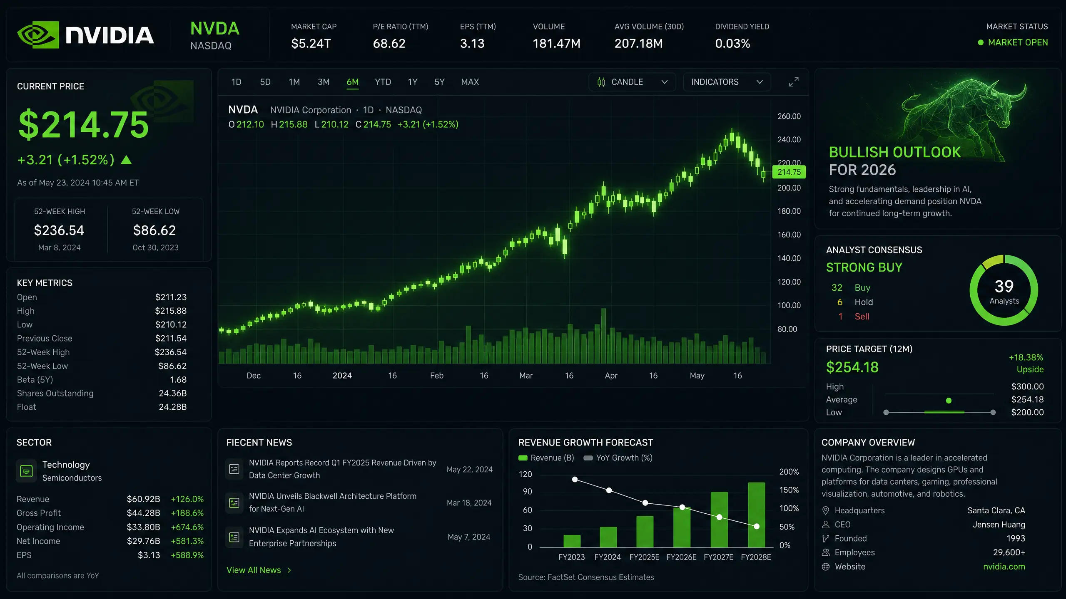1066x599 pixels.
Task: Click the Headquarters location pin icon
Action: [826, 510]
